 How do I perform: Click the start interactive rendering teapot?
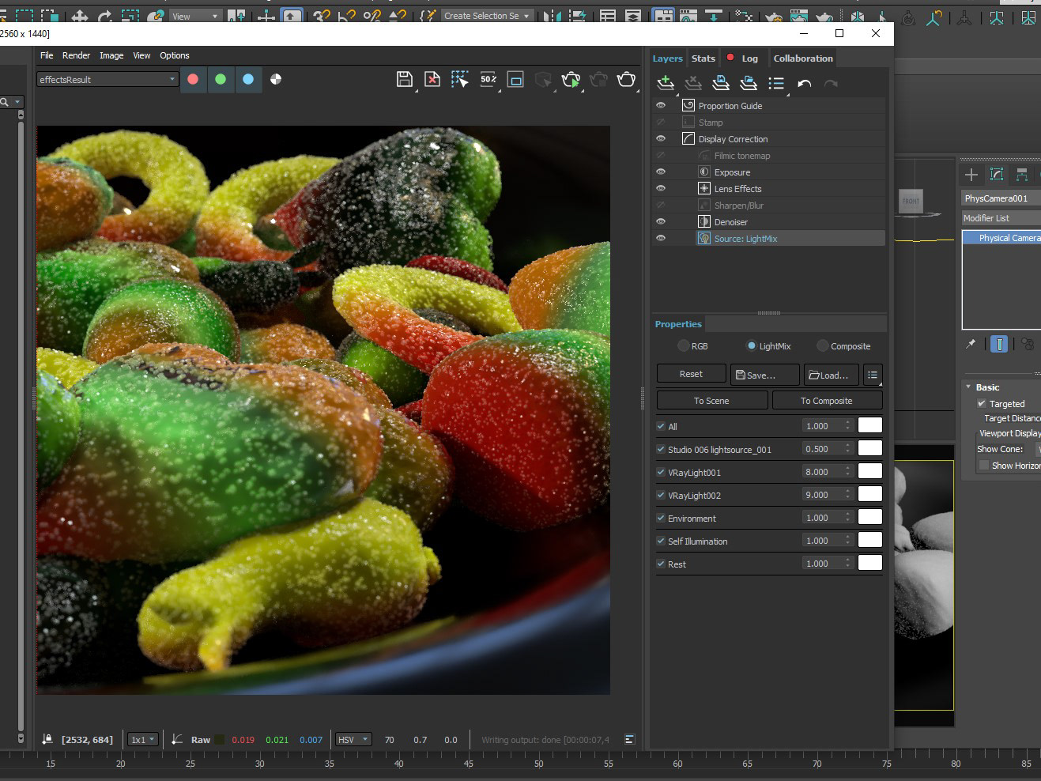click(570, 79)
